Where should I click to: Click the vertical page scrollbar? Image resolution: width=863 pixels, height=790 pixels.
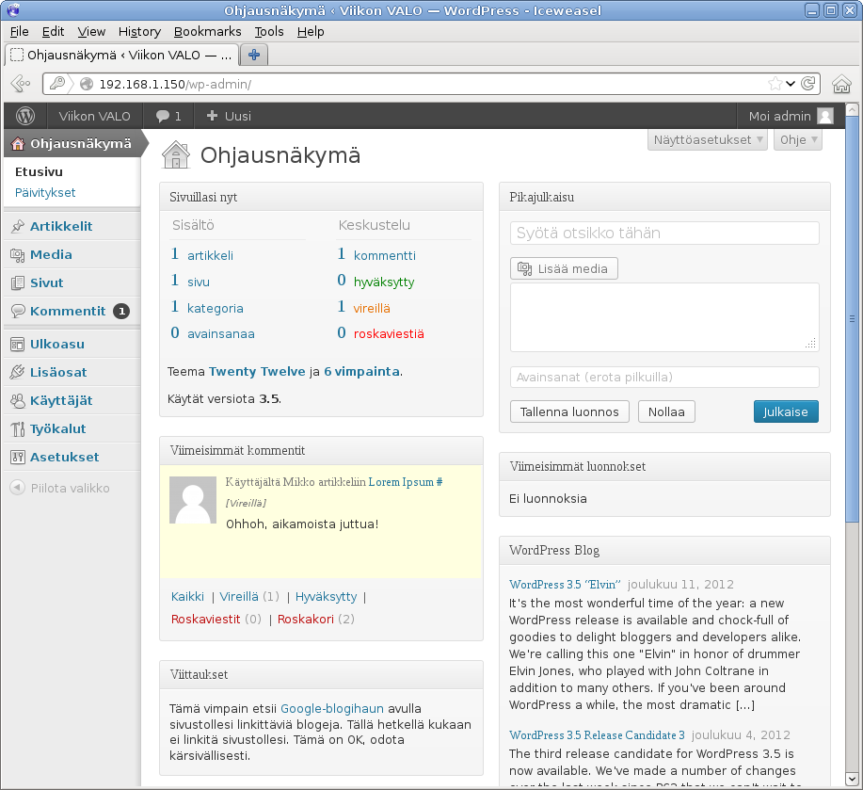(x=852, y=319)
